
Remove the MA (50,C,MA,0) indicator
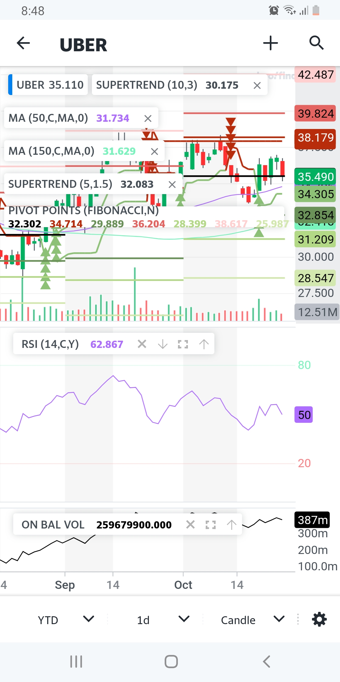(x=148, y=118)
